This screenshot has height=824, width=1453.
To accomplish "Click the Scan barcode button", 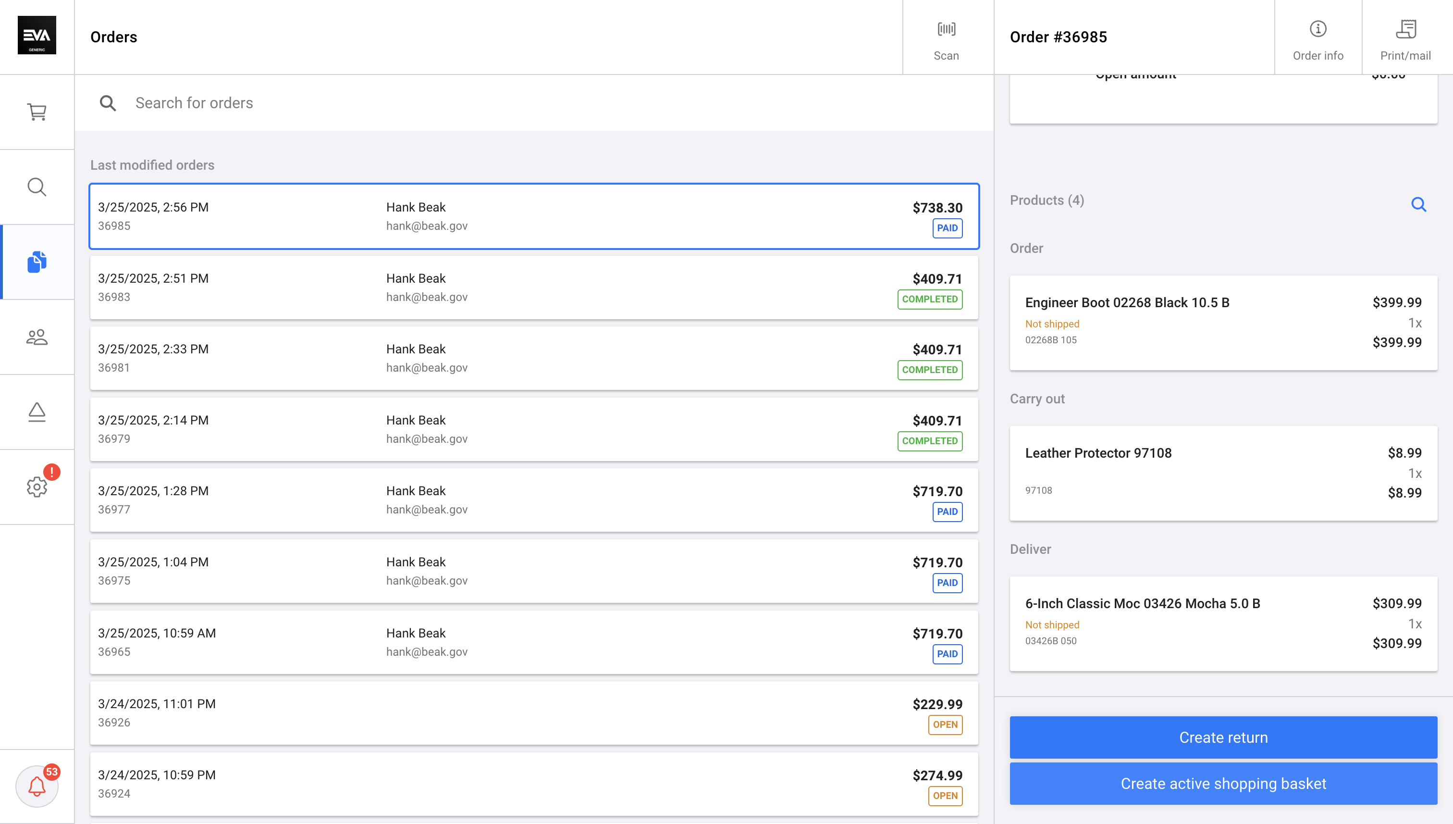I will 946,37.
